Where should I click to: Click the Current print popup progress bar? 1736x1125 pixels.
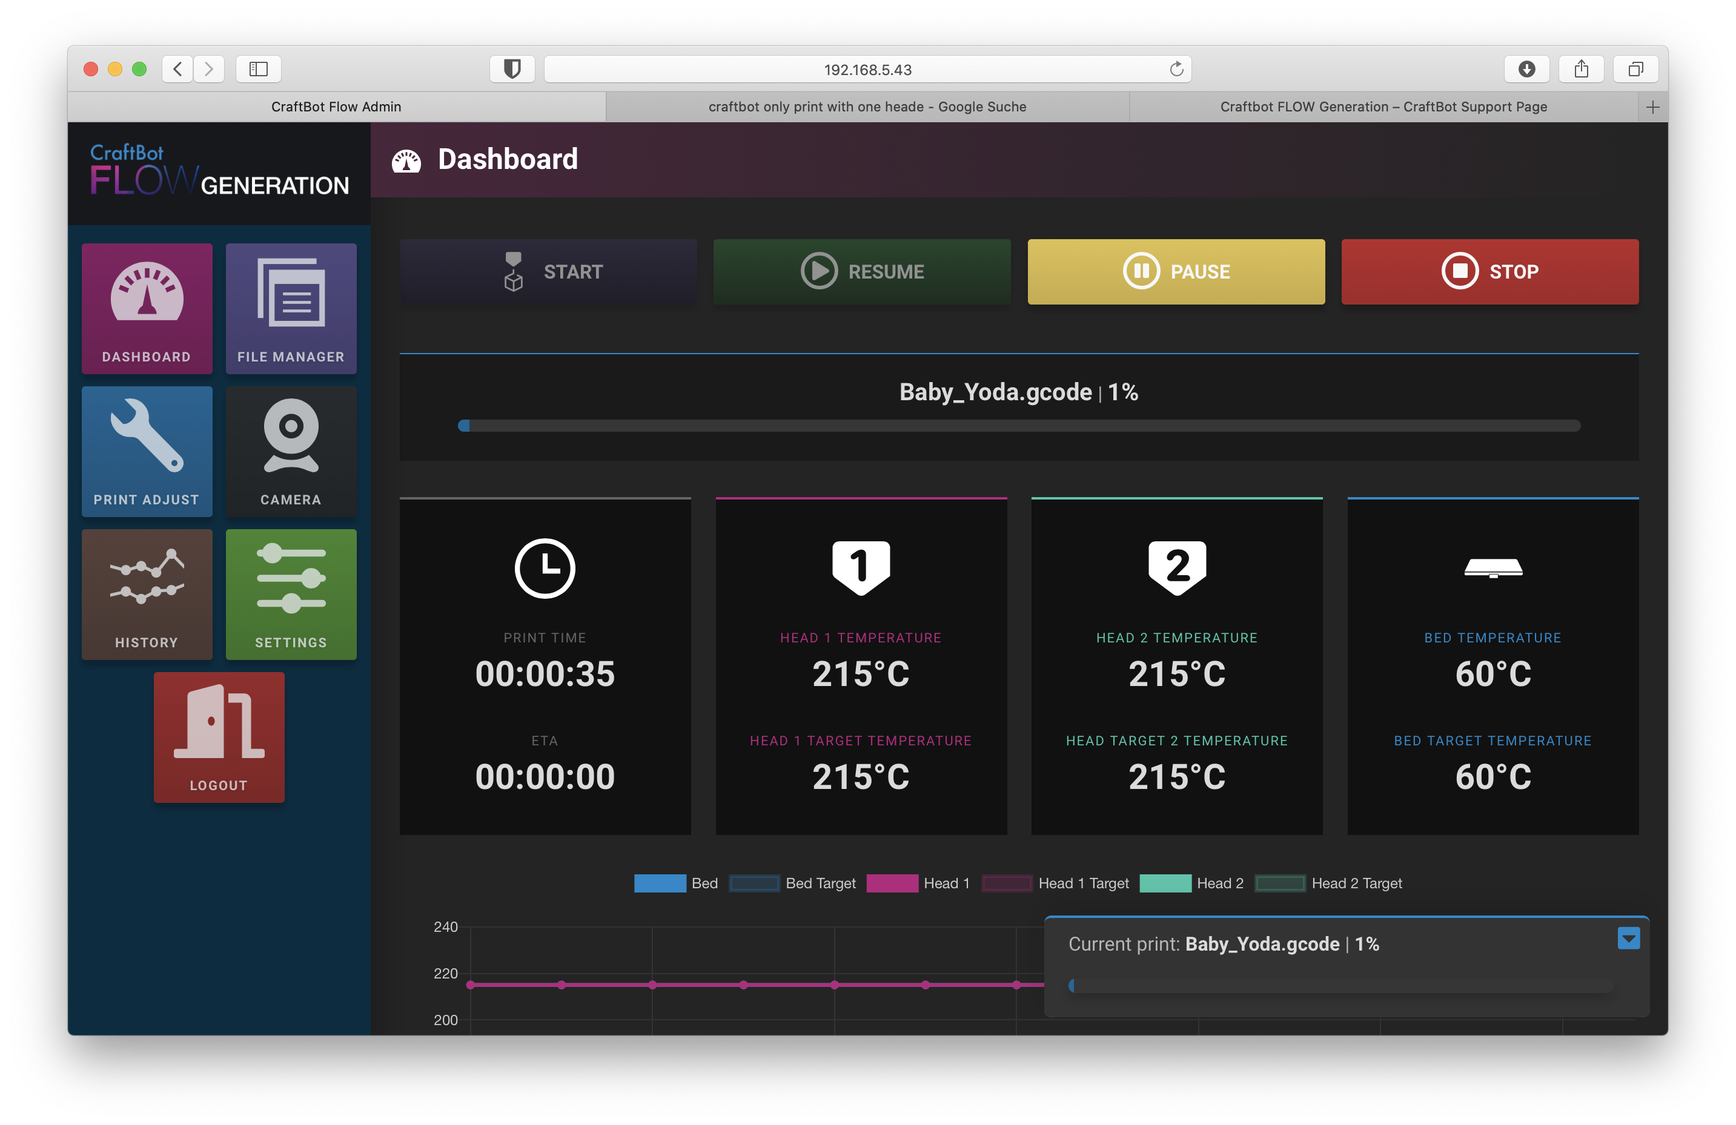[1340, 986]
